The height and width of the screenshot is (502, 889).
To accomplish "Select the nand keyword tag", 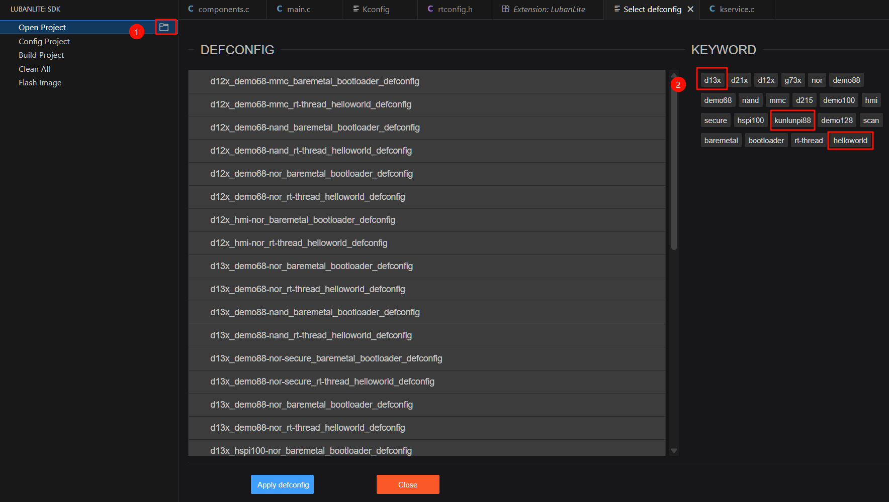I will (x=750, y=100).
